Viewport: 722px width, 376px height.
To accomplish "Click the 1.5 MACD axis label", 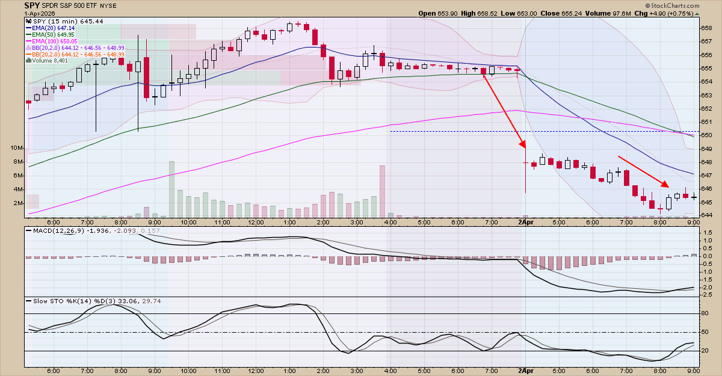I will [x=707, y=232].
